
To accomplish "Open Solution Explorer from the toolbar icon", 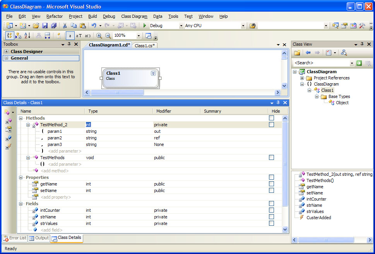I will pyautogui.click(x=335, y=25).
